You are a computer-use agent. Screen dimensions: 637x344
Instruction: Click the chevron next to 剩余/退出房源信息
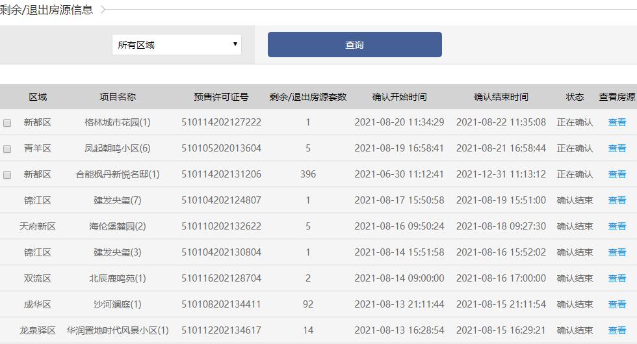[103, 9]
